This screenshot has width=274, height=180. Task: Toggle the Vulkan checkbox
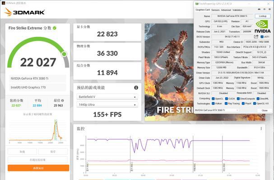click(x=213, y=103)
